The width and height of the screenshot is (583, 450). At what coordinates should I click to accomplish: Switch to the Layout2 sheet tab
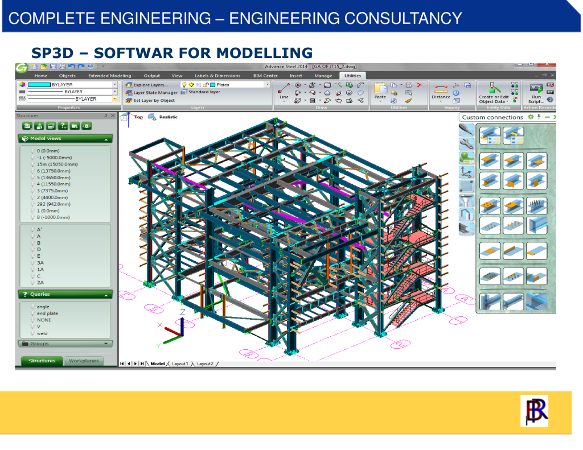205,364
